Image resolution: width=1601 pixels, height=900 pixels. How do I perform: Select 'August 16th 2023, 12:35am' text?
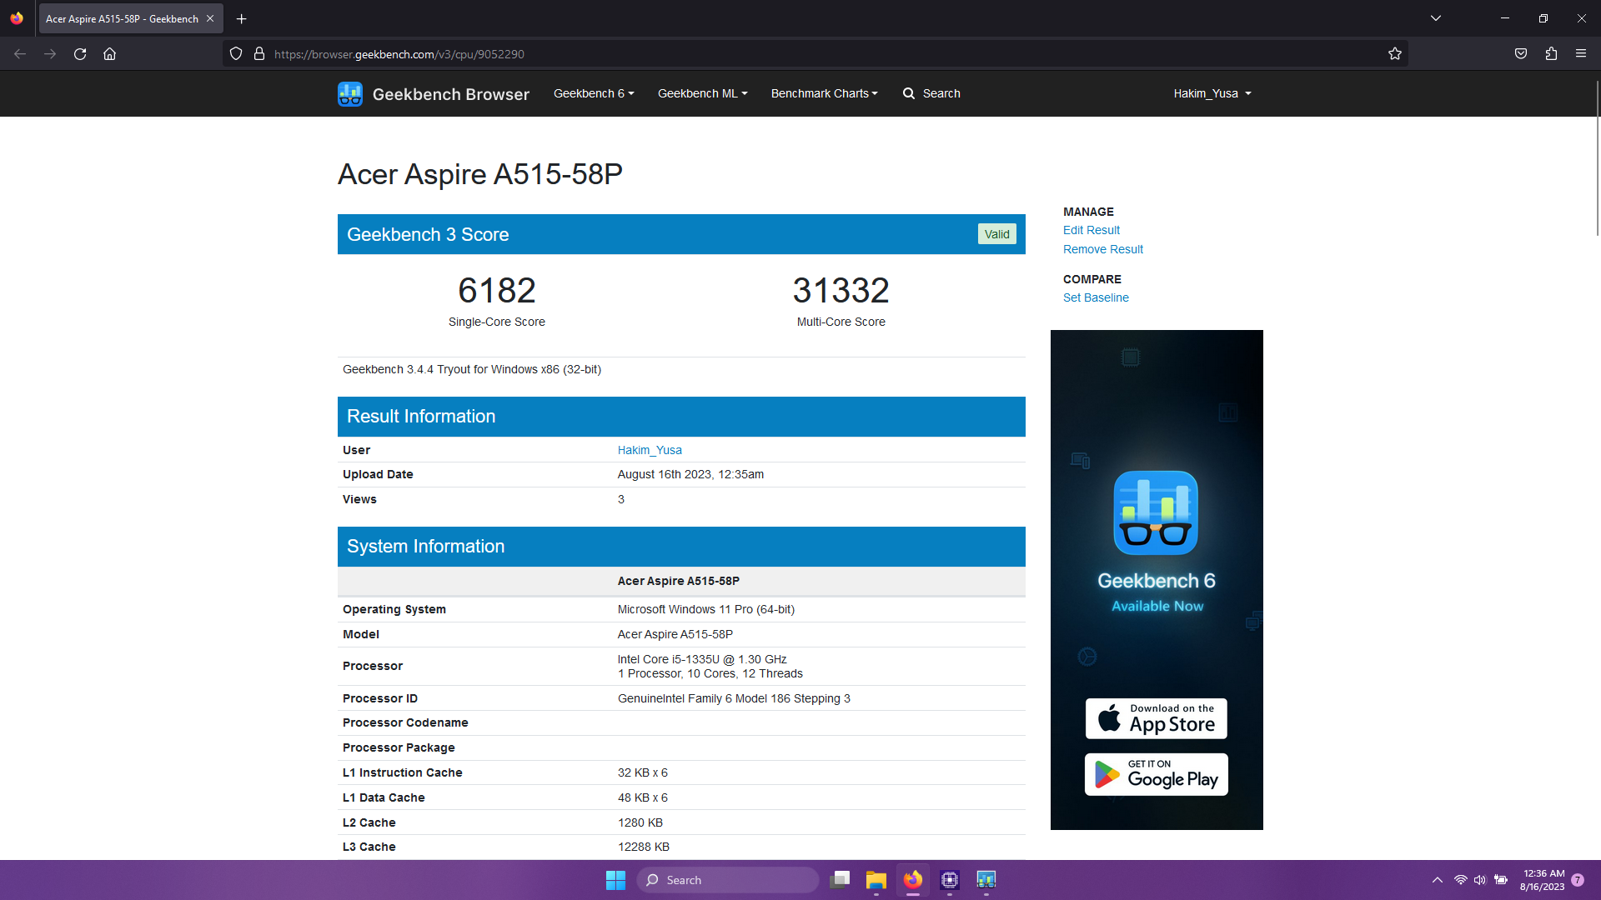tap(690, 474)
